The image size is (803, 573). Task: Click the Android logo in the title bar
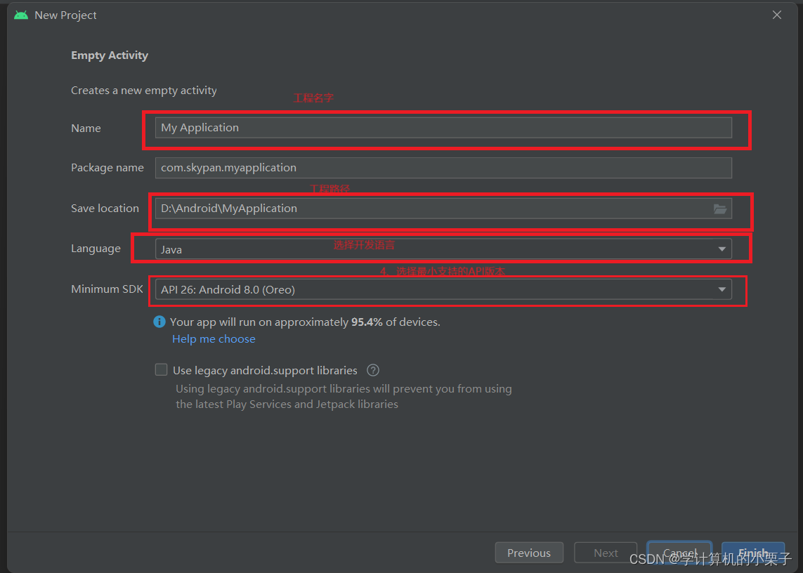point(21,15)
